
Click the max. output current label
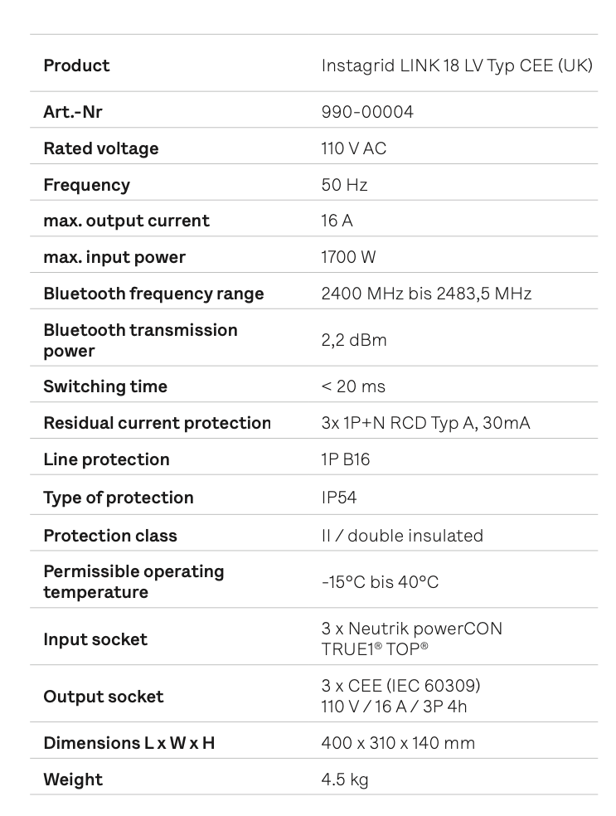click(x=126, y=221)
